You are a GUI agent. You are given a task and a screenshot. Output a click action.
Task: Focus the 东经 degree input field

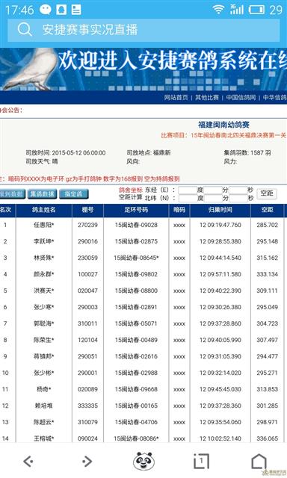188,190
